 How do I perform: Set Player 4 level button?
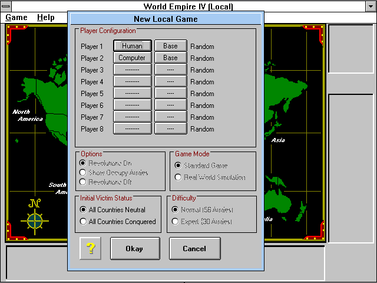[x=171, y=81]
